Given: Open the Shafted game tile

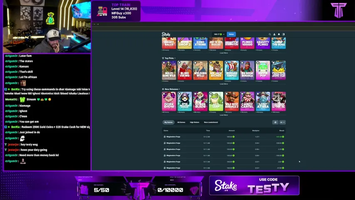Looking at the screenshot, I should pyautogui.click(x=278, y=70).
